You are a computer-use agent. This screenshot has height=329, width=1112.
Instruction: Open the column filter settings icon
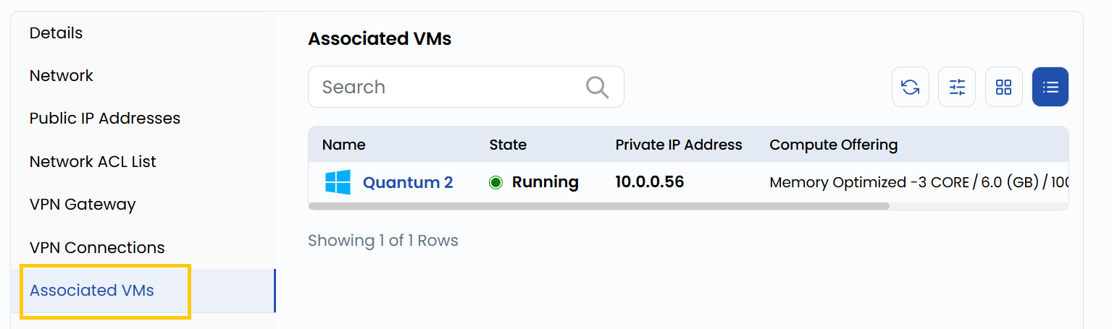click(x=957, y=87)
